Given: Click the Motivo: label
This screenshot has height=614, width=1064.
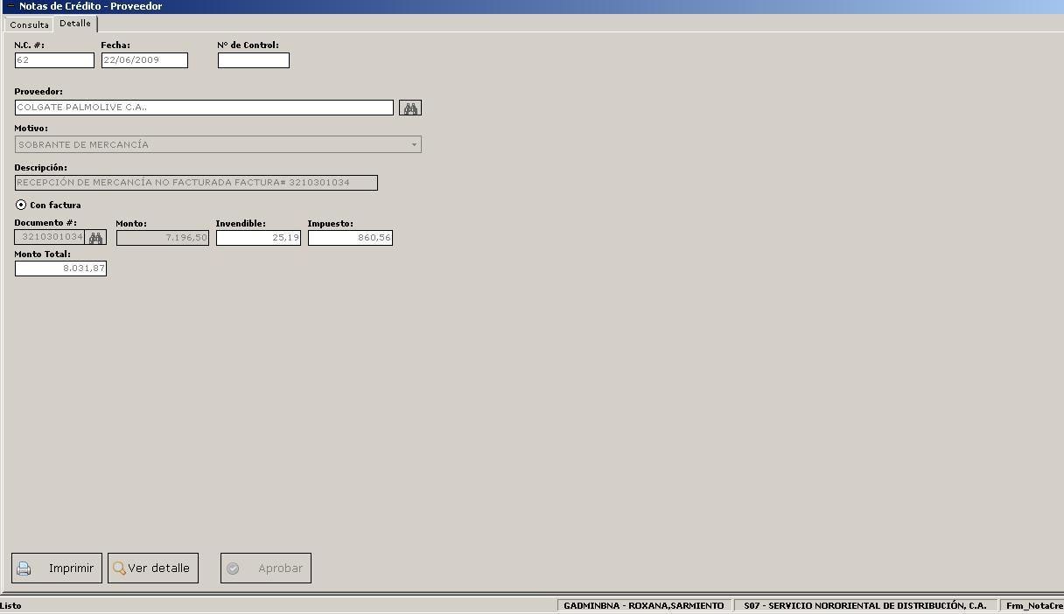Looking at the screenshot, I should [31, 128].
